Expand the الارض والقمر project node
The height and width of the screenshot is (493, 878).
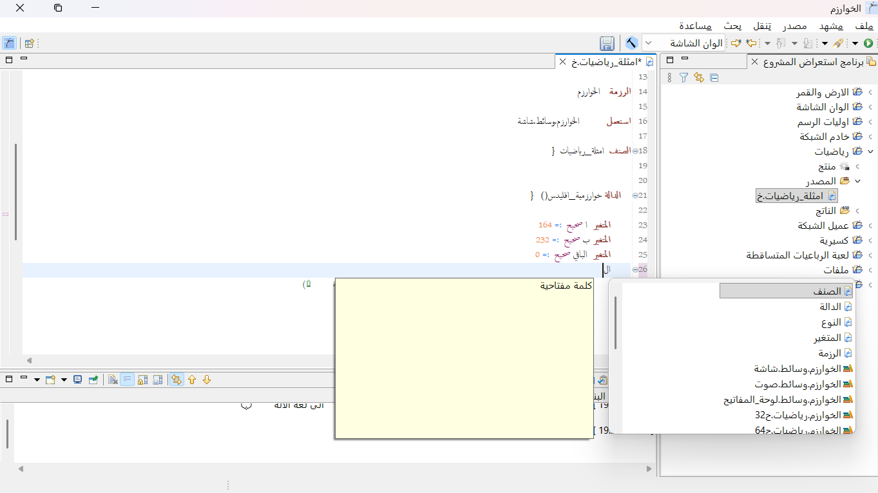click(870, 92)
